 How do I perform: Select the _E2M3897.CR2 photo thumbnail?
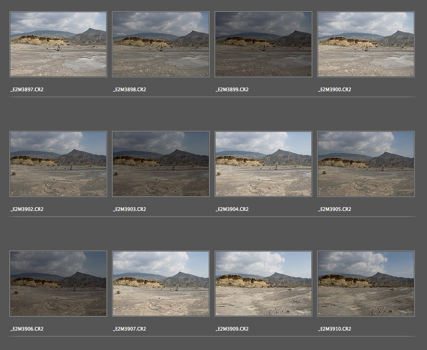58,44
